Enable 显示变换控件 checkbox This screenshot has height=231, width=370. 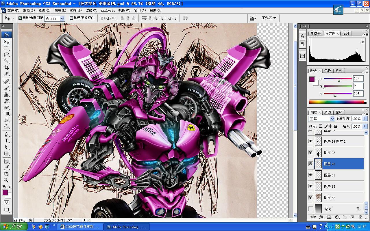pos(71,18)
